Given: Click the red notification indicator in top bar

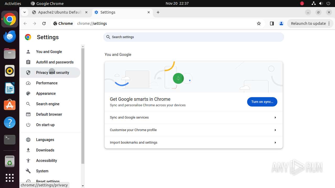Looking at the screenshot, I should [x=302, y=3].
